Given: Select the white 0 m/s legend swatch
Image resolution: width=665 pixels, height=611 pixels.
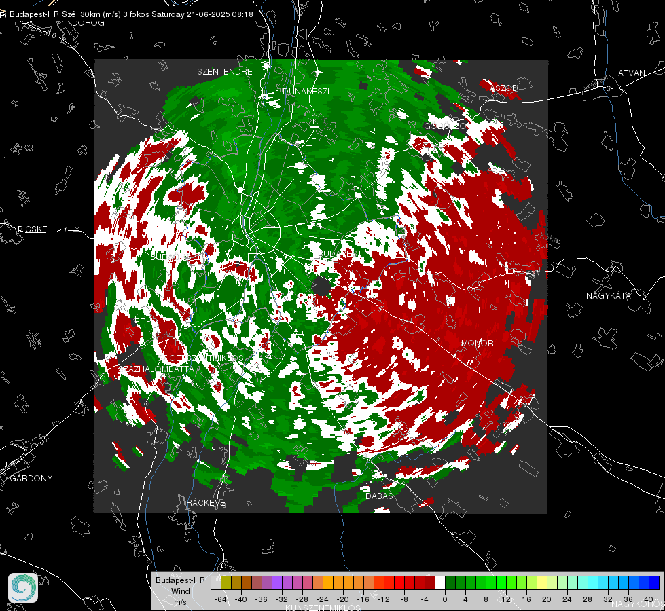Looking at the screenshot, I should coord(440,582).
